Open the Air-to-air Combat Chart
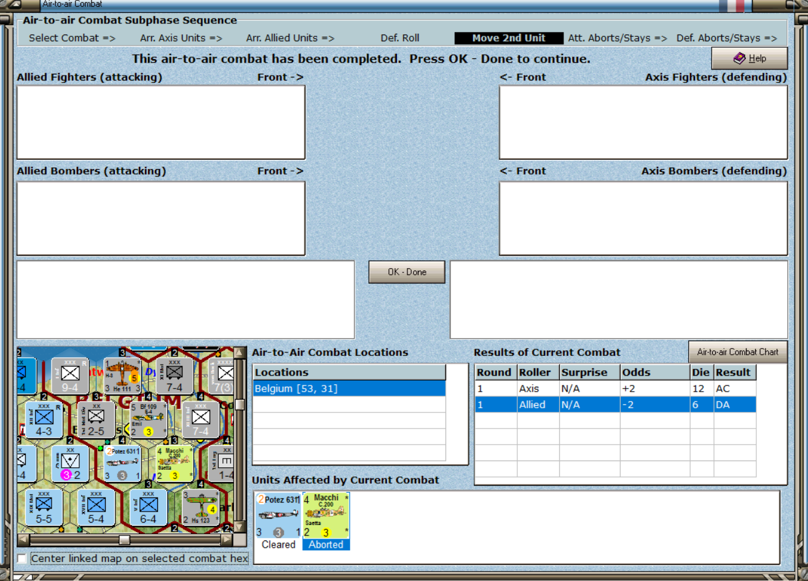The height and width of the screenshot is (581, 808). [x=737, y=352]
